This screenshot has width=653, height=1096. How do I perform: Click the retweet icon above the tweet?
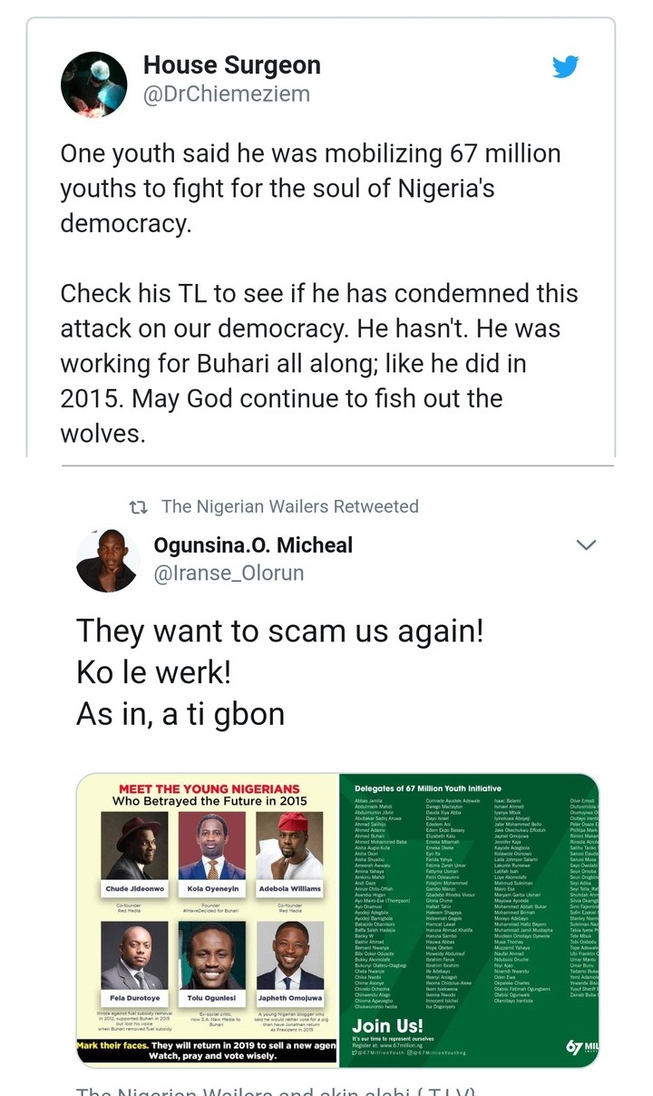(x=138, y=507)
